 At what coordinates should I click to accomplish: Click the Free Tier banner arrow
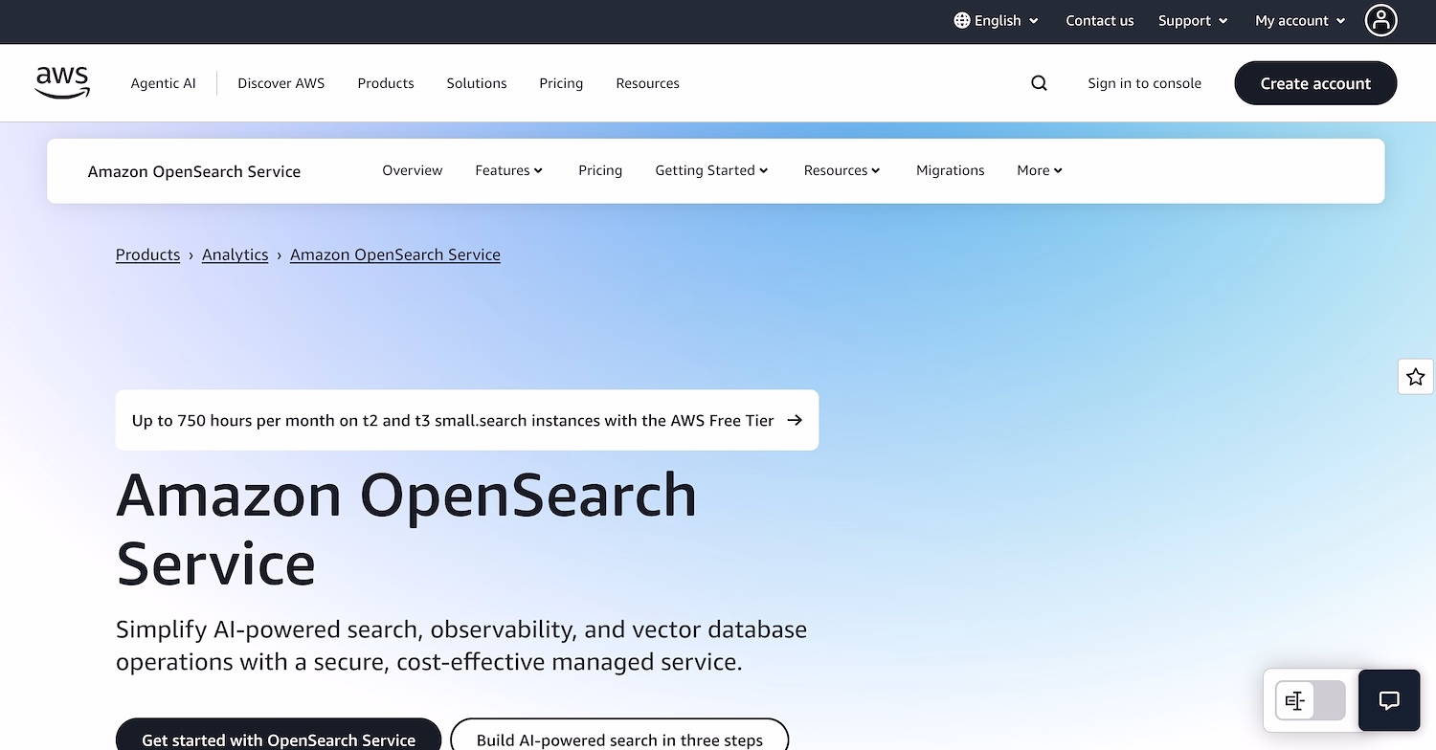pyautogui.click(x=794, y=420)
